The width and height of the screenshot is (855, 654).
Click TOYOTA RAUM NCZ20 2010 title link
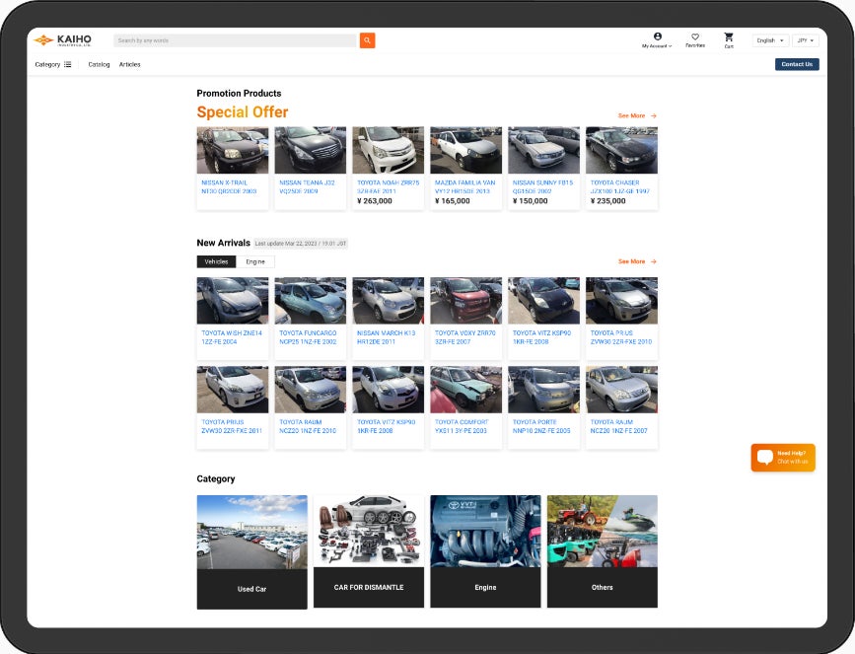[308, 426]
